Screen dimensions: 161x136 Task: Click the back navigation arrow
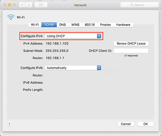click(22, 5)
